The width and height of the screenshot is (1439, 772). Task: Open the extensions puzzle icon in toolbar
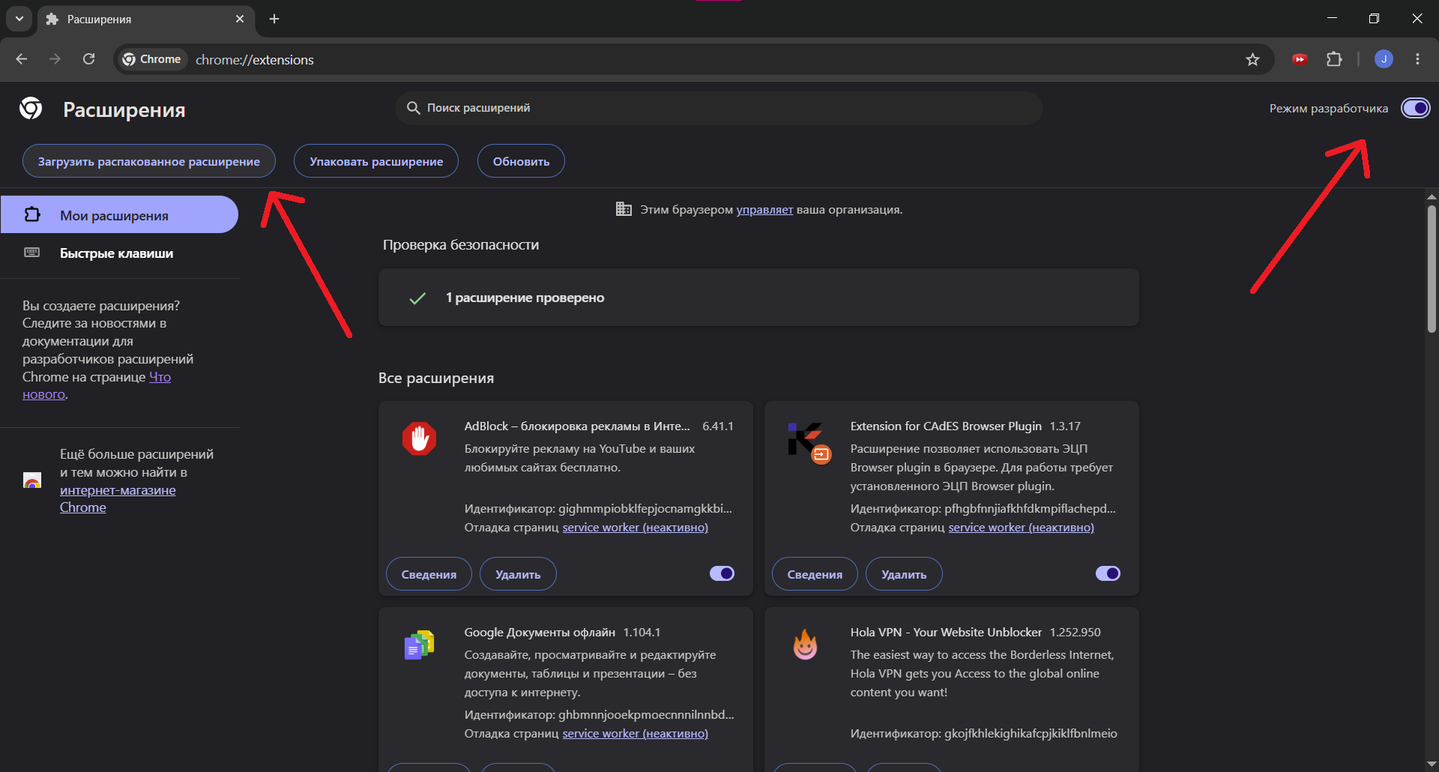pos(1334,59)
